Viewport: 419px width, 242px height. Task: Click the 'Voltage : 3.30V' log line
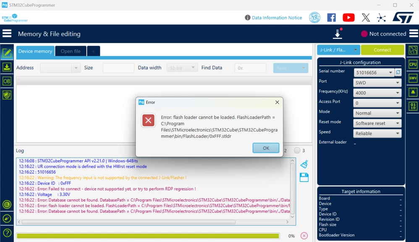45,194
